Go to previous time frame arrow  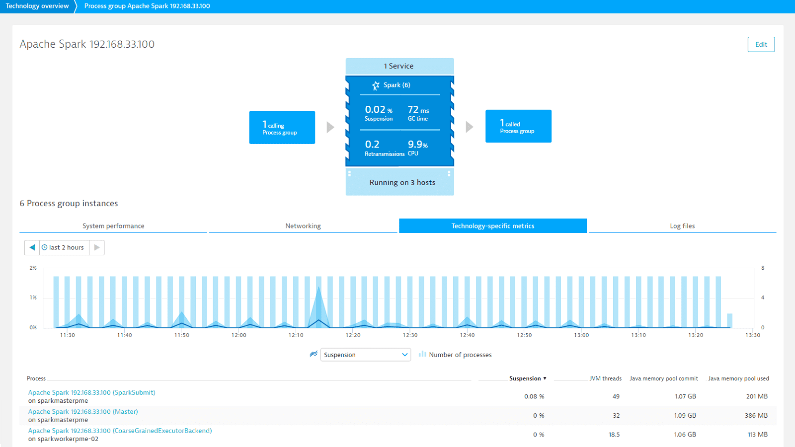[x=32, y=247]
